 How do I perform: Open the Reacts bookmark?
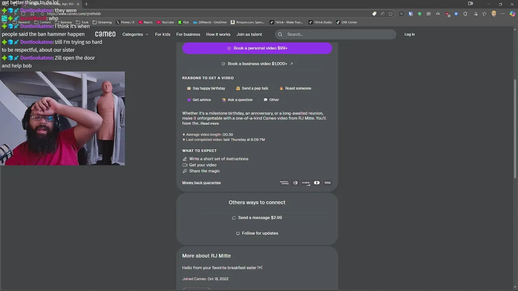tap(145, 22)
